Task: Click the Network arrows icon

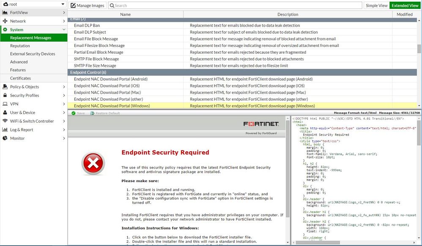Action: coord(5,21)
